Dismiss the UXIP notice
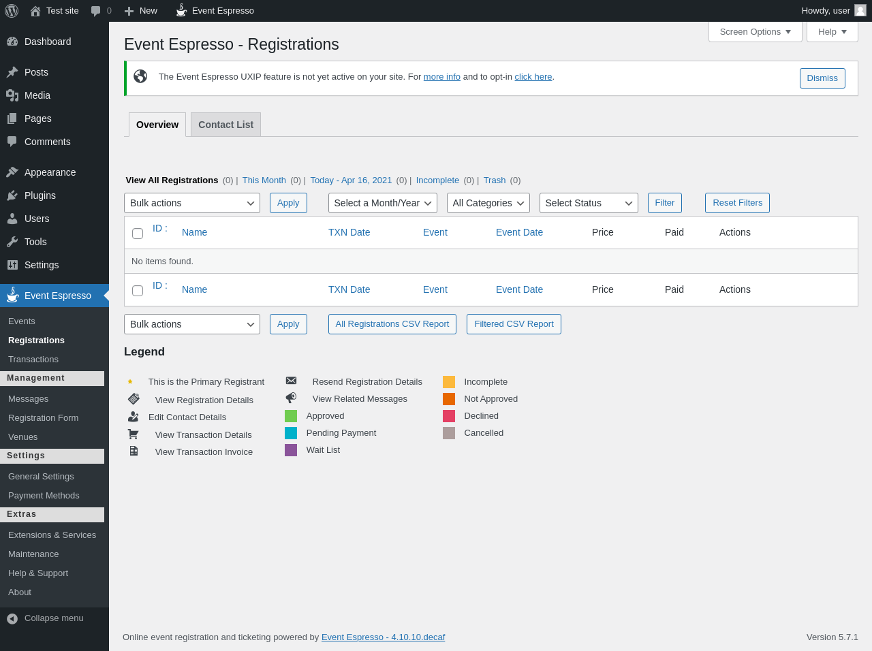The width and height of the screenshot is (872, 651). tap(822, 78)
